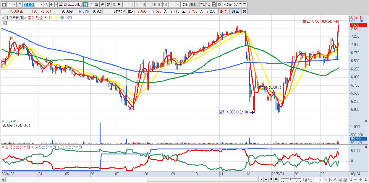Click the expand icon at volume panel corner
Image resolution: width=369 pixels, height=183 pixels.
366,121
